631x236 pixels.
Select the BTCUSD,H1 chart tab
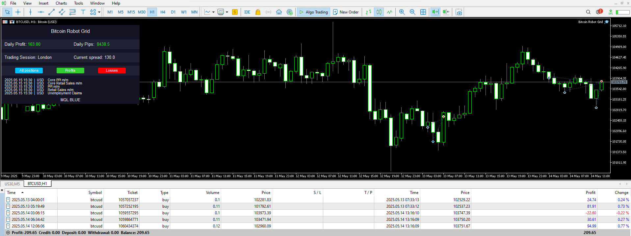click(37, 184)
